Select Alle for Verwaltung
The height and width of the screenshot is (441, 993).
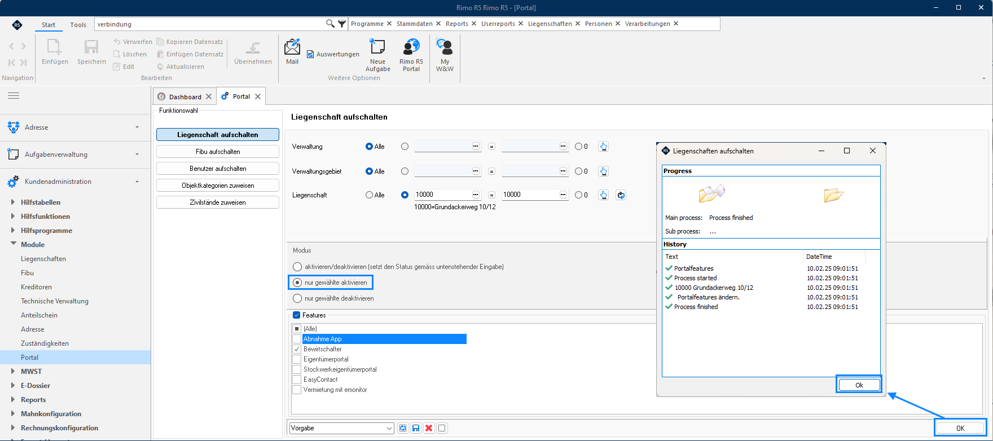click(x=369, y=147)
